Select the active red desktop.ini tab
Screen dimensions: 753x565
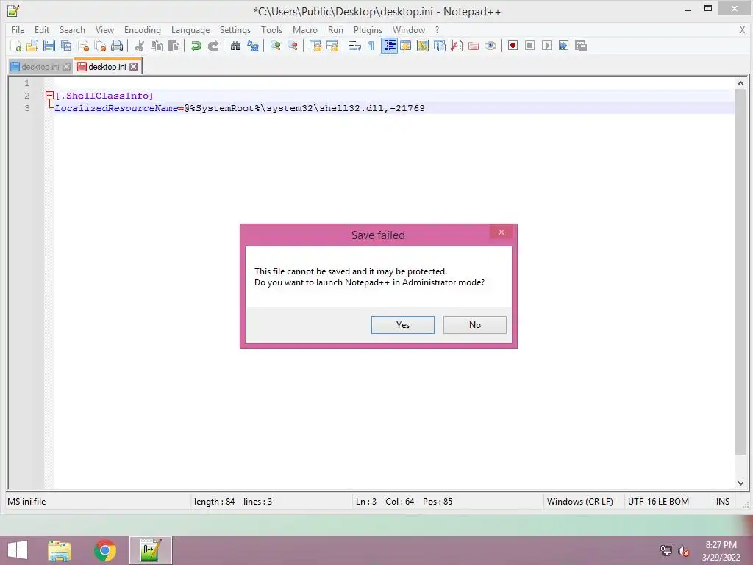click(107, 66)
